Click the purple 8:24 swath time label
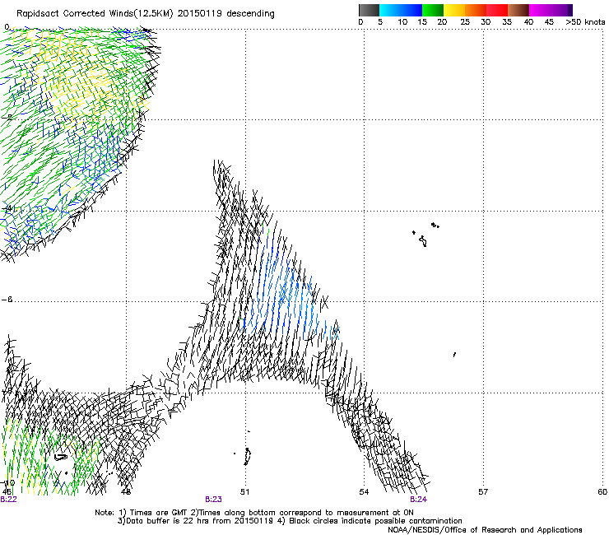609x535 pixels. click(418, 500)
